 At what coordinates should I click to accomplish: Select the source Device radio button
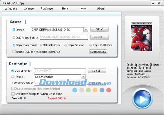tap(14, 30)
